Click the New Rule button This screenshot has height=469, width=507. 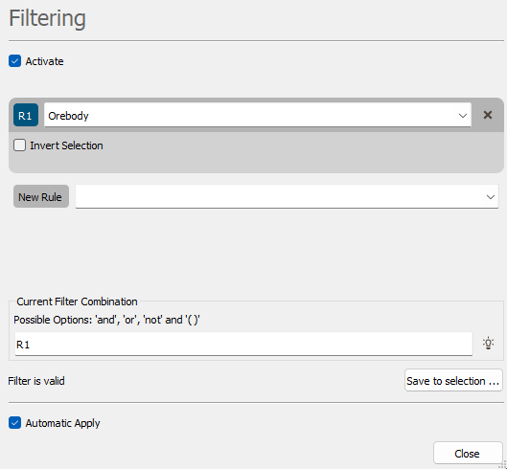point(41,196)
